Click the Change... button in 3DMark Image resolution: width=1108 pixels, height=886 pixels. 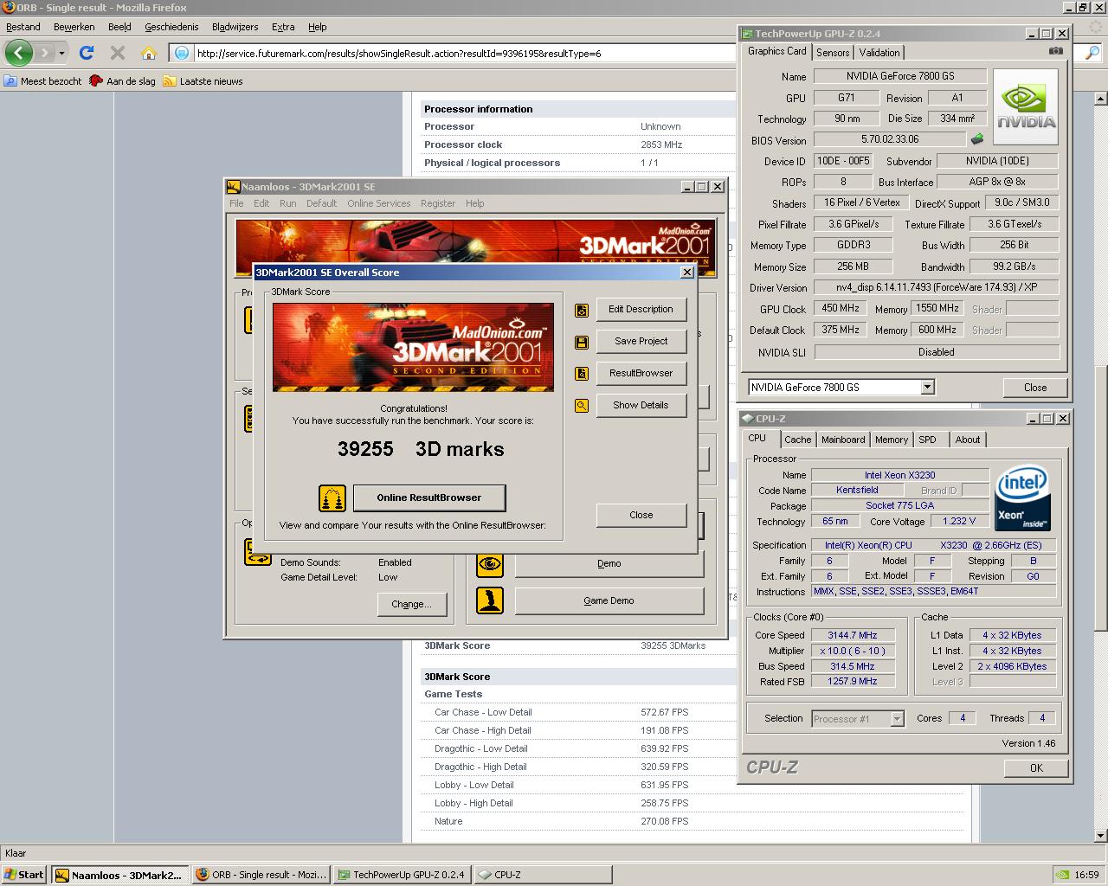(411, 604)
